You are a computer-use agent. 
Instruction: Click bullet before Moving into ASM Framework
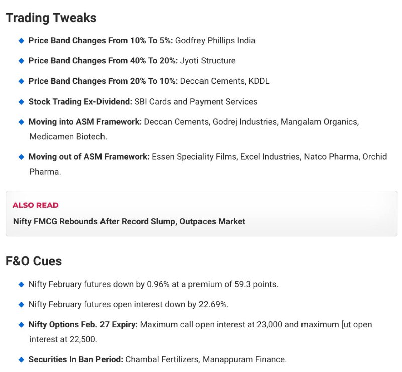point(22,122)
